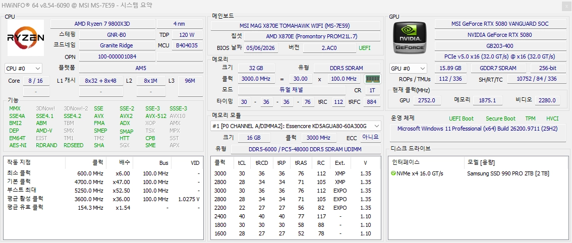Click the NVIDIA GeForce RTX 5080 field

pos(499,35)
